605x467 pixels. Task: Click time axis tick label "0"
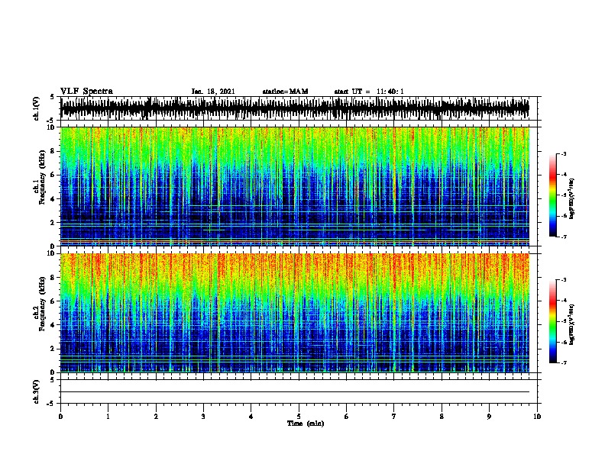(x=60, y=417)
